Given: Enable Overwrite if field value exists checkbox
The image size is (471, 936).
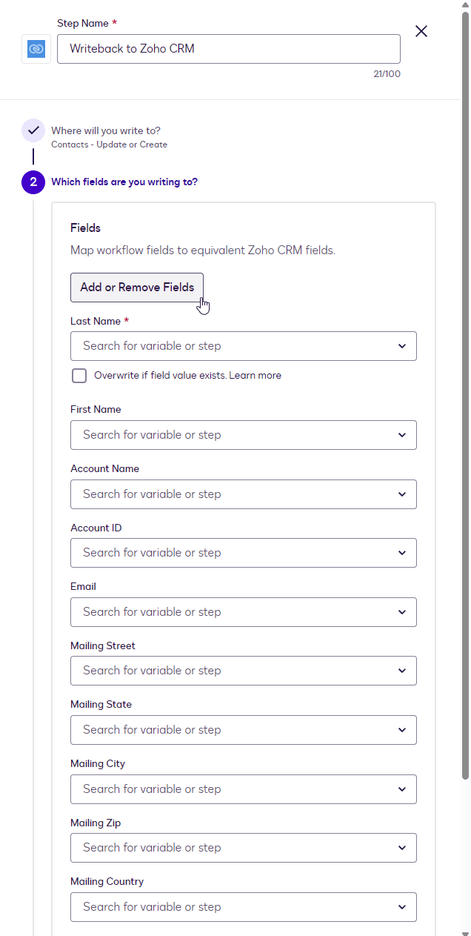Looking at the screenshot, I should click(79, 376).
